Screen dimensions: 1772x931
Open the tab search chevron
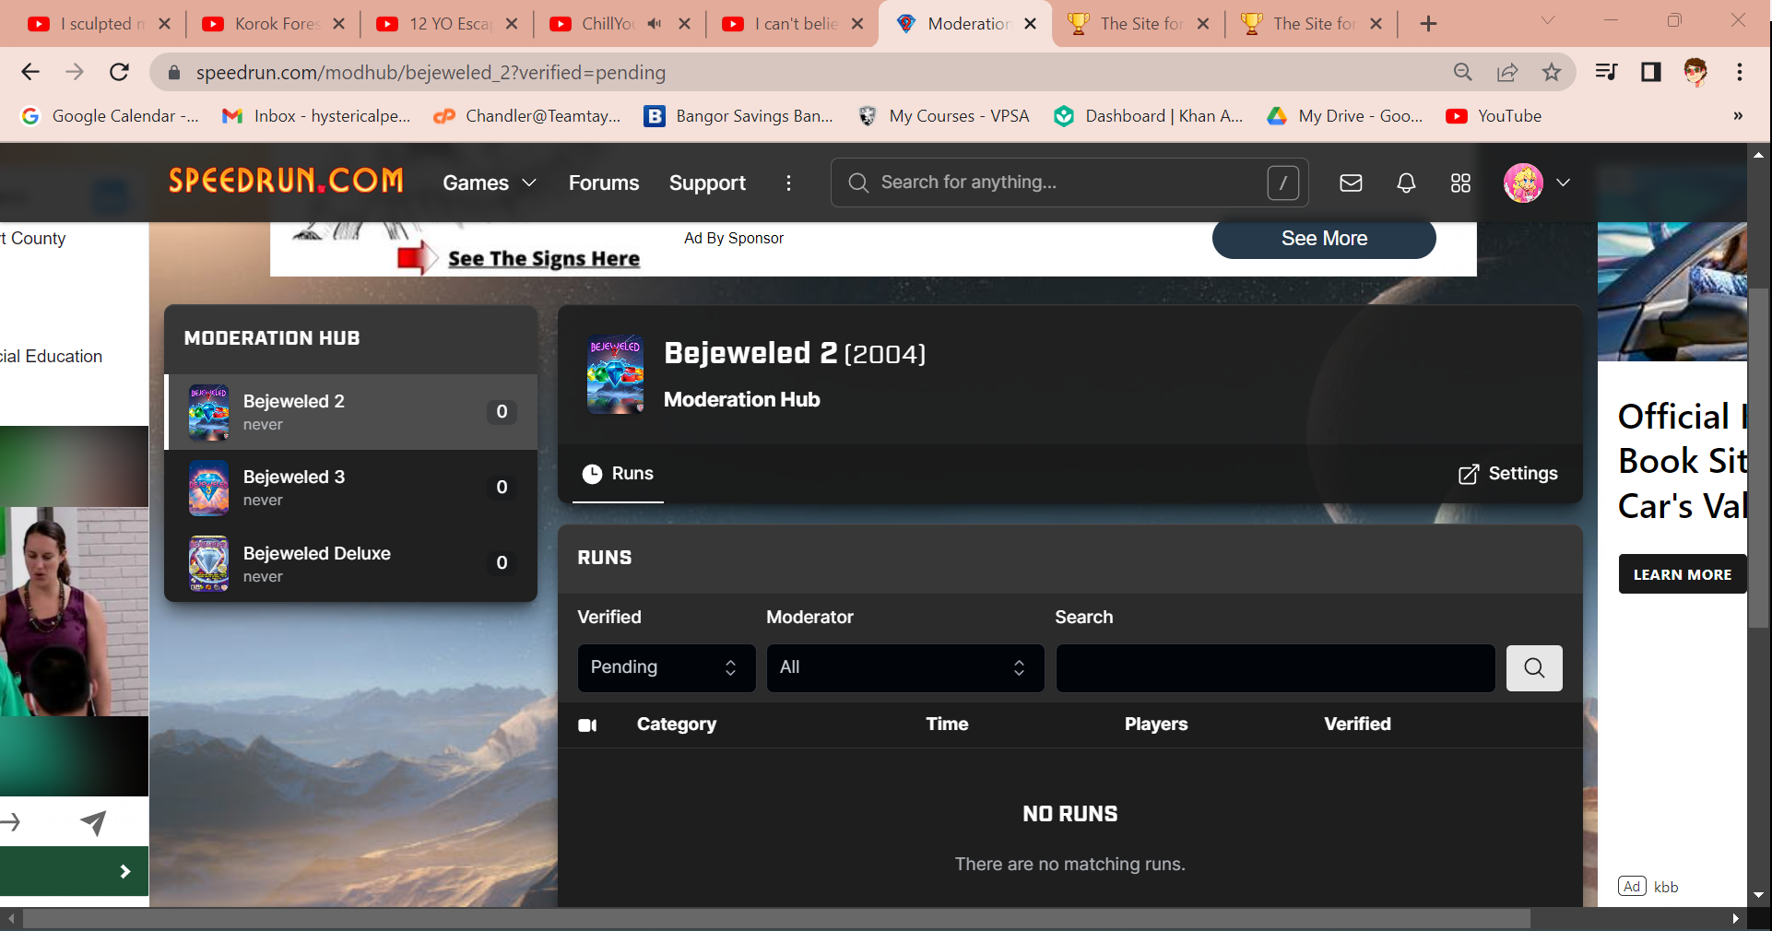(1548, 20)
